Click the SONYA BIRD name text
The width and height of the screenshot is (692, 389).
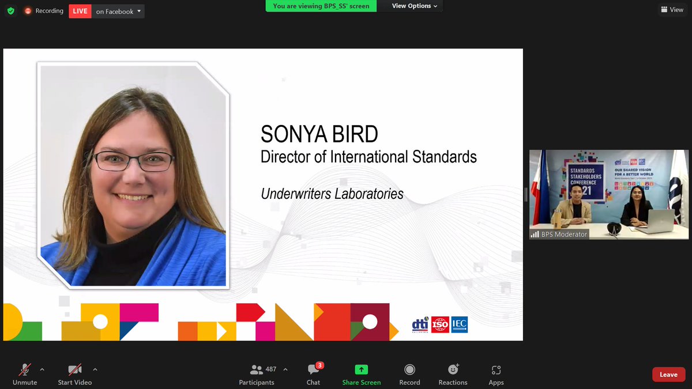pos(319,134)
